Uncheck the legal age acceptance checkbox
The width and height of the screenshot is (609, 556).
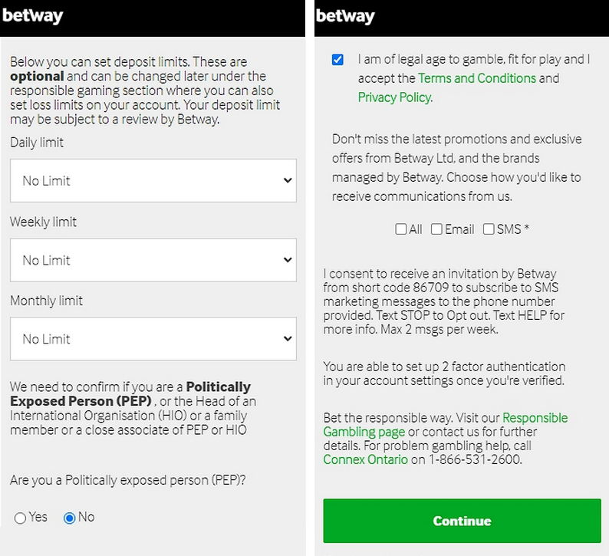pyautogui.click(x=337, y=60)
